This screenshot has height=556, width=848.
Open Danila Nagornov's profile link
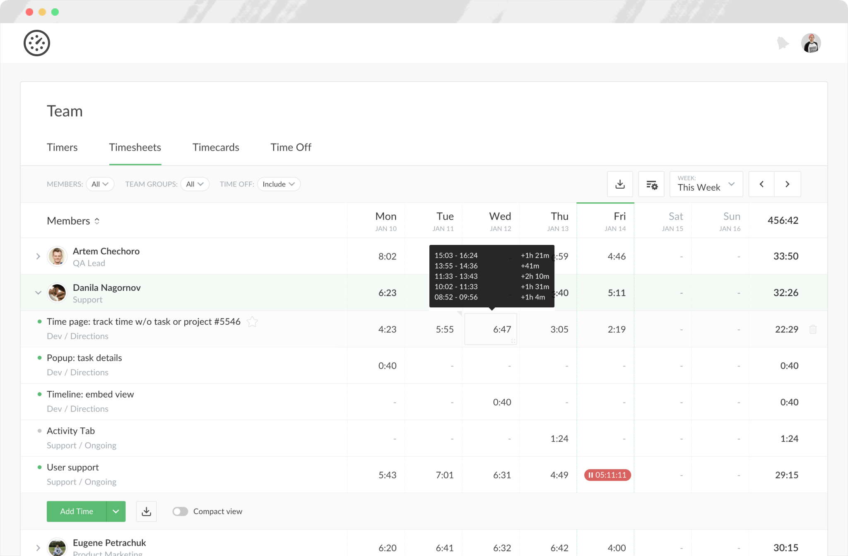106,288
